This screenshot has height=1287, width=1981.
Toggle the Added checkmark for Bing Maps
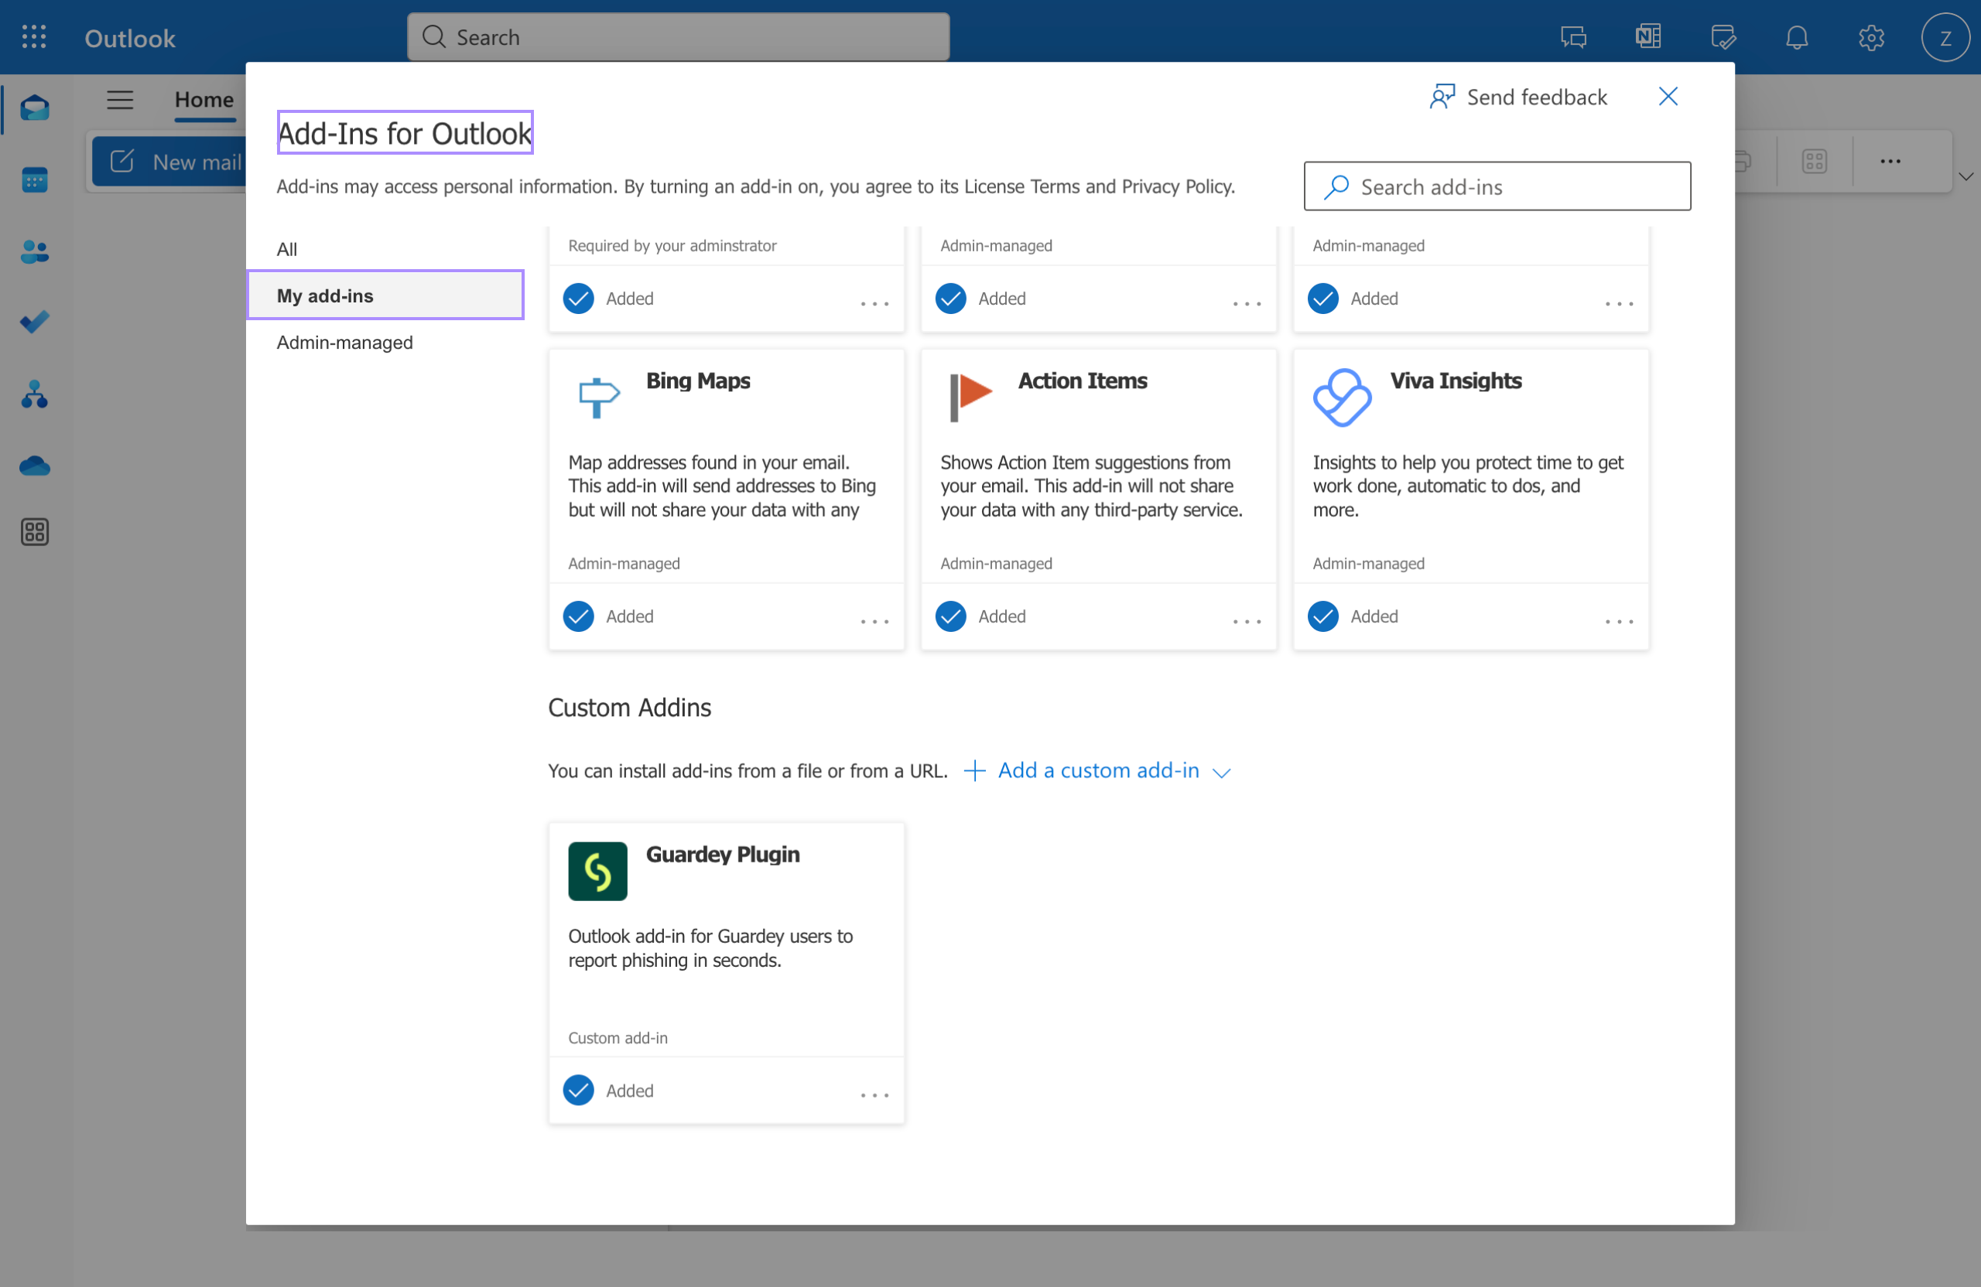(579, 616)
